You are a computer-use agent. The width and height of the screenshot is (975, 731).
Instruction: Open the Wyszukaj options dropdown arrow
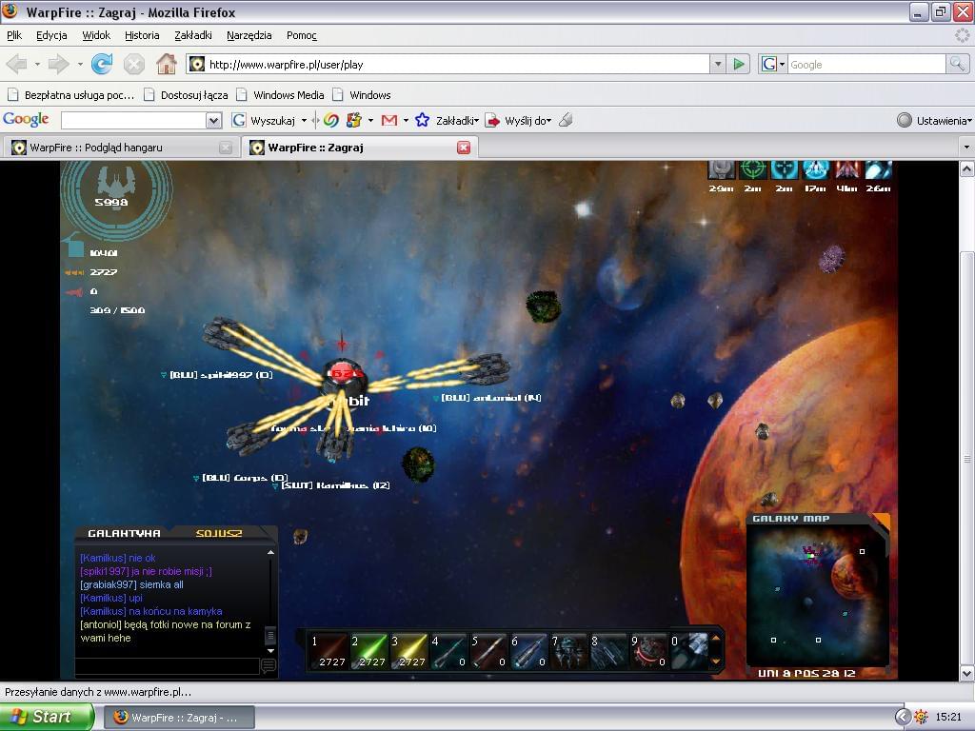coord(304,120)
